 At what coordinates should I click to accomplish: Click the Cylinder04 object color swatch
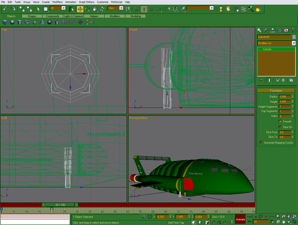coord(294,37)
